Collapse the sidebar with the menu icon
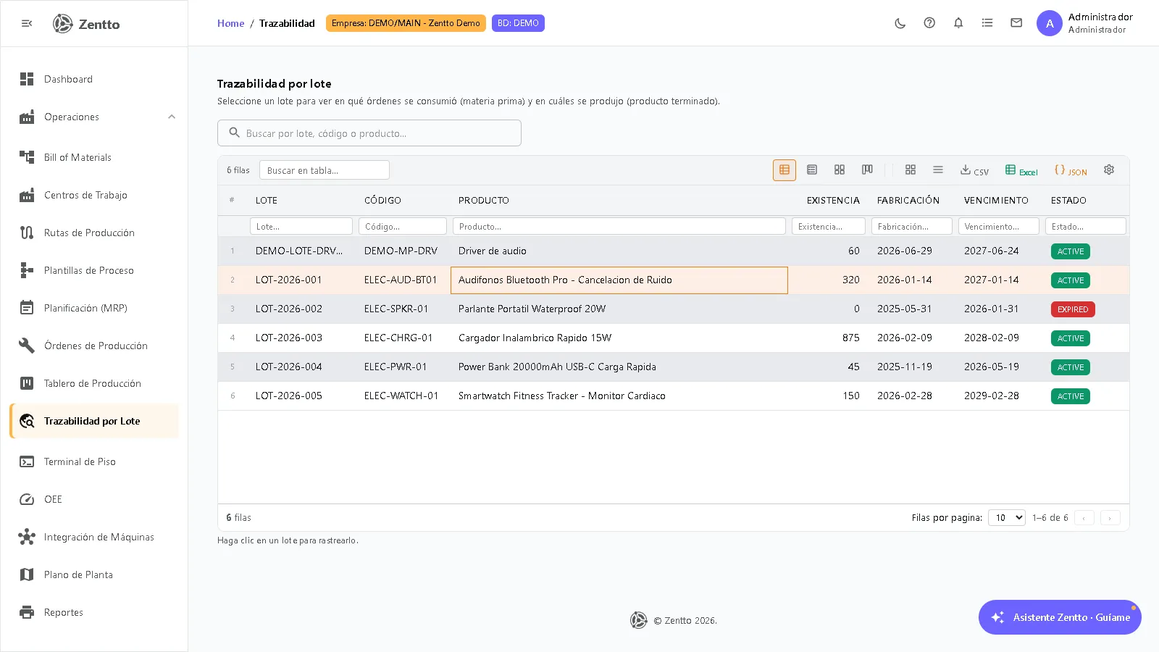This screenshot has width=1159, height=652. [27, 24]
